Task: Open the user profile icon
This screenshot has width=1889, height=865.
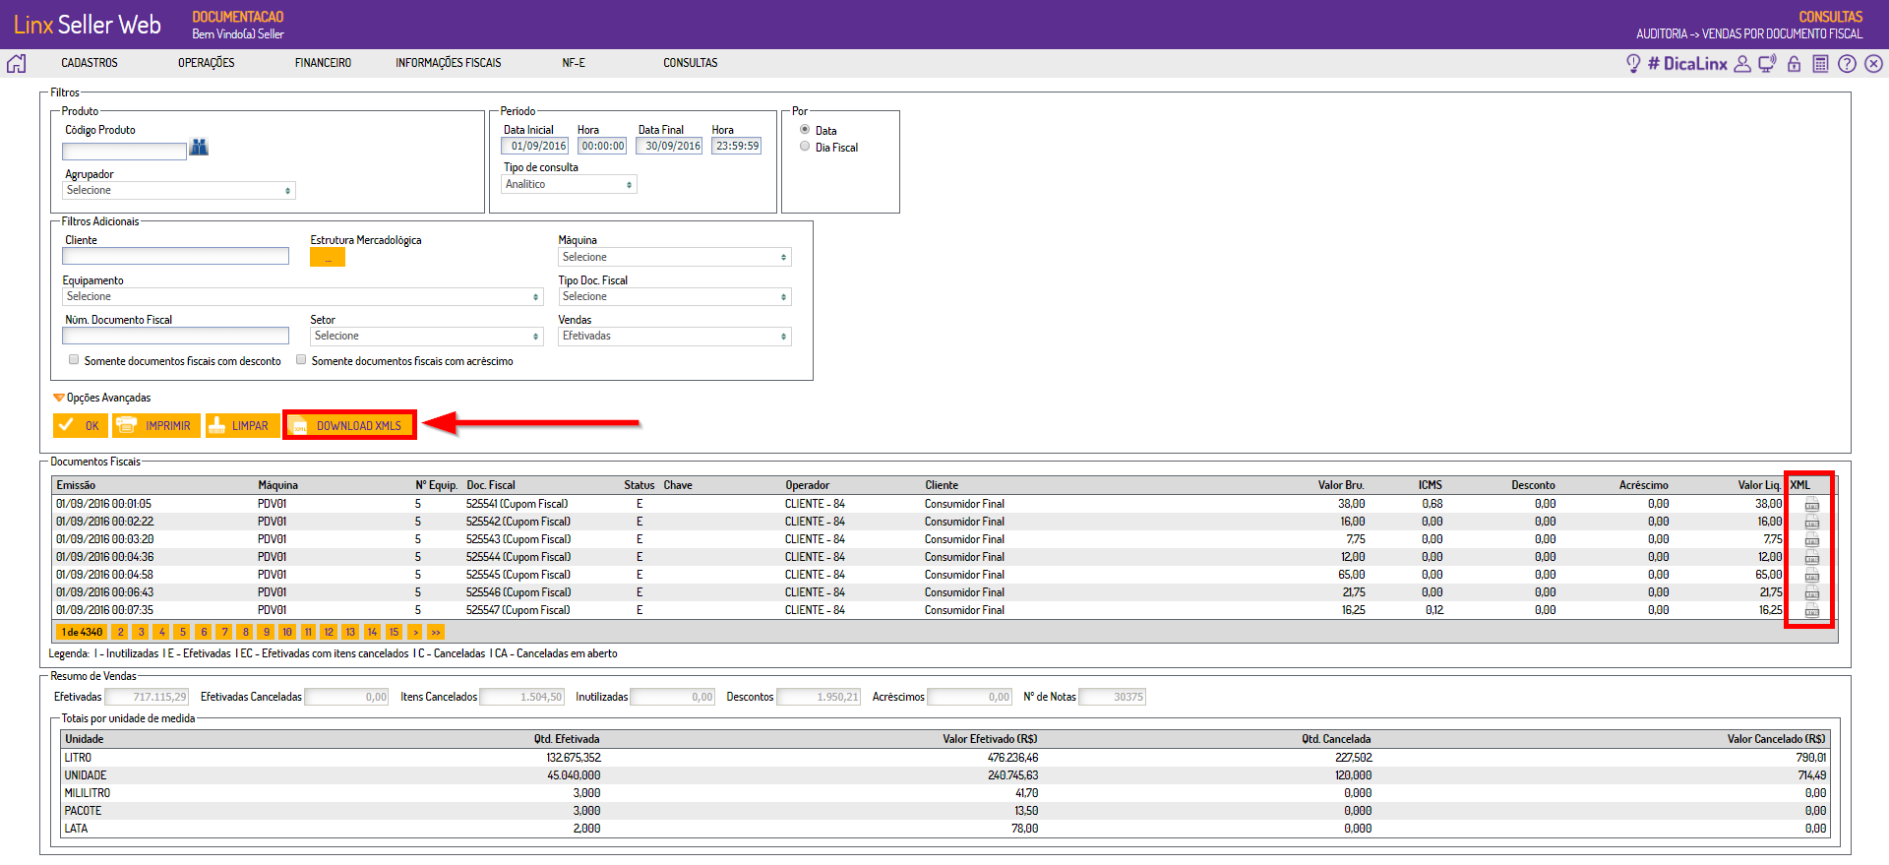Action: click(x=1741, y=64)
